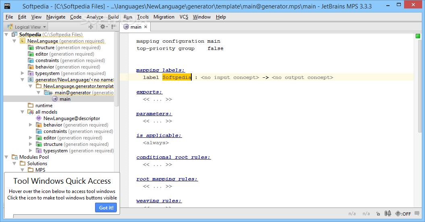Collapse the Modules Pool node
The image size is (425, 222).
[x=6, y=157]
